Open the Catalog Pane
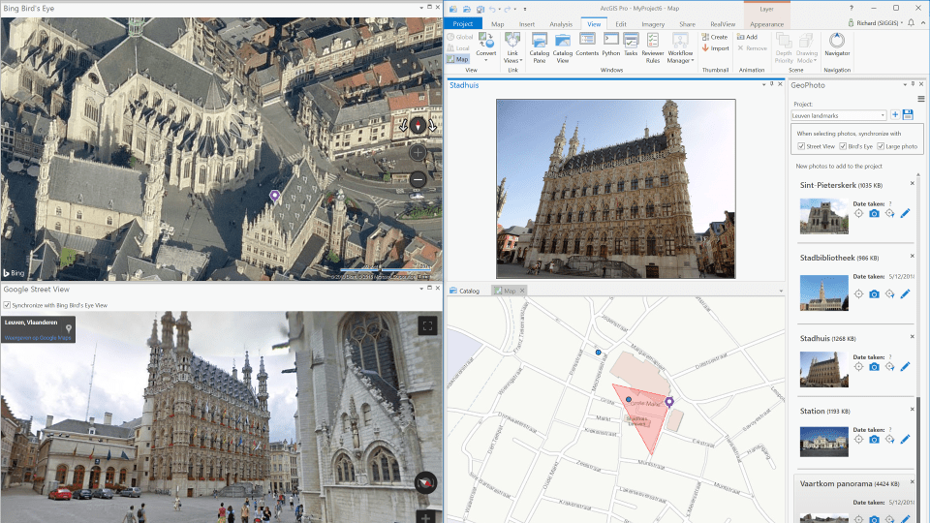 click(x=540, y=48)
